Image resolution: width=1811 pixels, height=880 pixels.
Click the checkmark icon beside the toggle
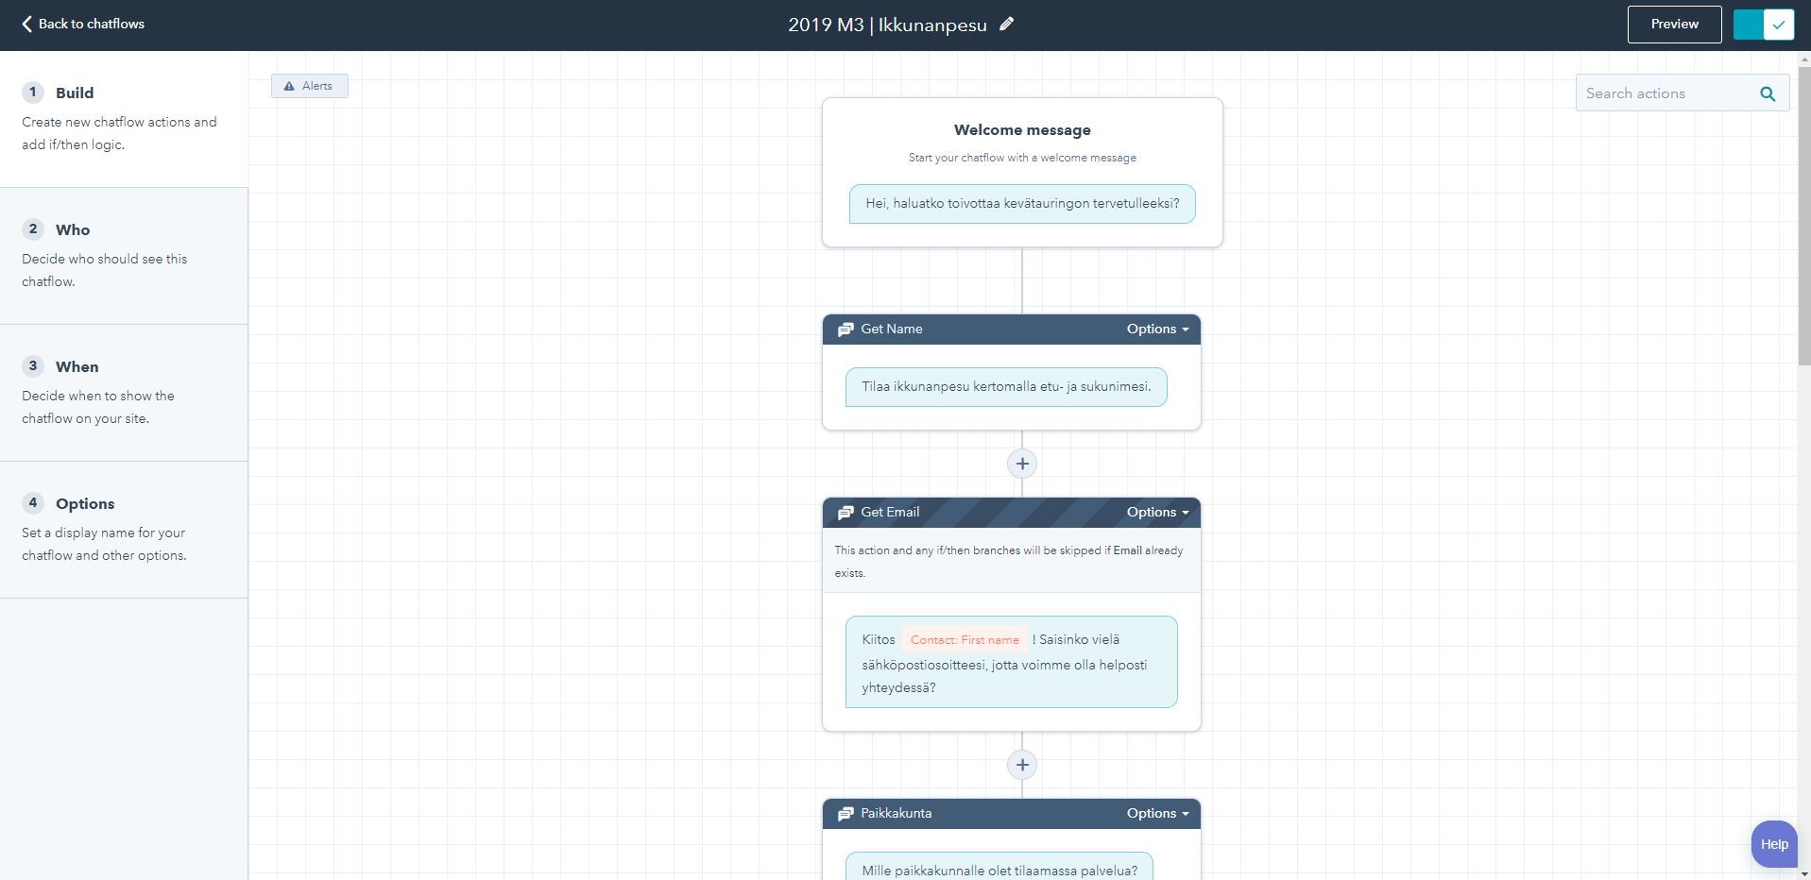[1779, 24]
